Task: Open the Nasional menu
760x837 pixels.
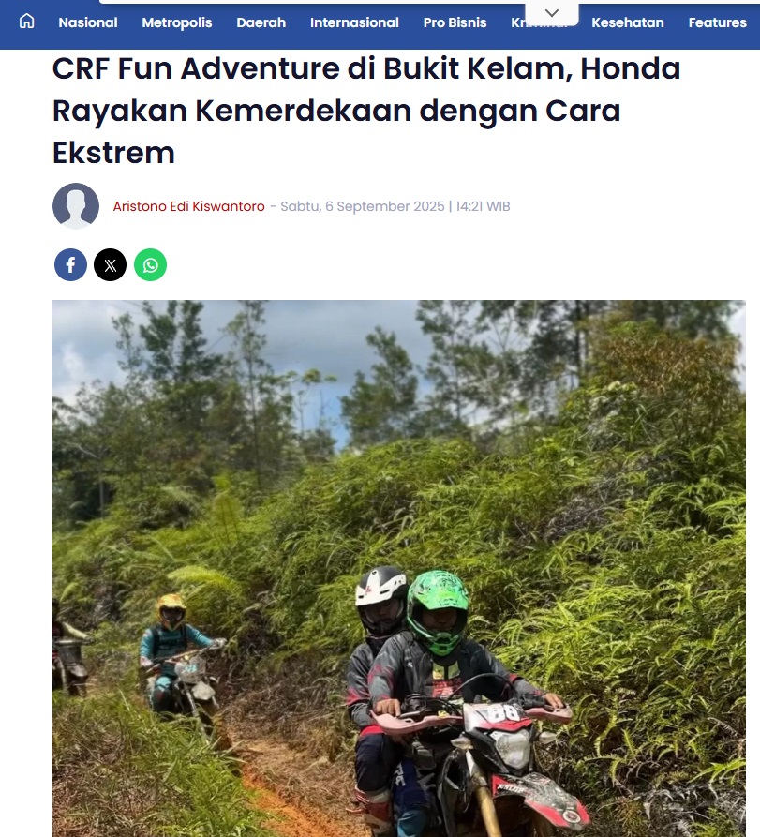Action: pyautogui.click(x=88, y=22)
